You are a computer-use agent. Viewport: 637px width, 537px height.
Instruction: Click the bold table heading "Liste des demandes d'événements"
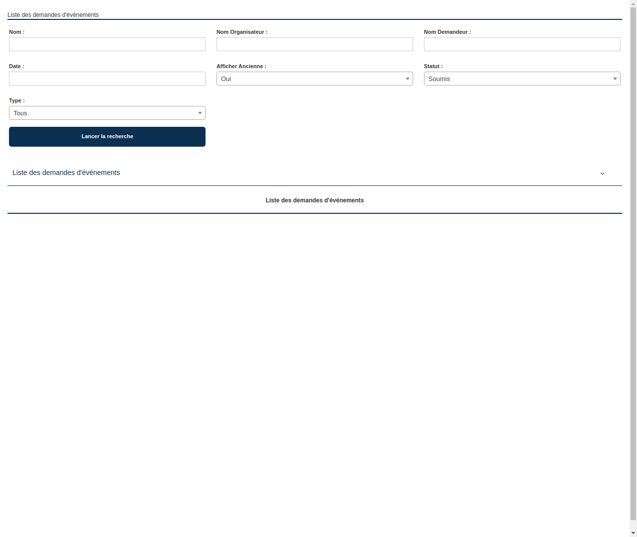coord(315,200)
